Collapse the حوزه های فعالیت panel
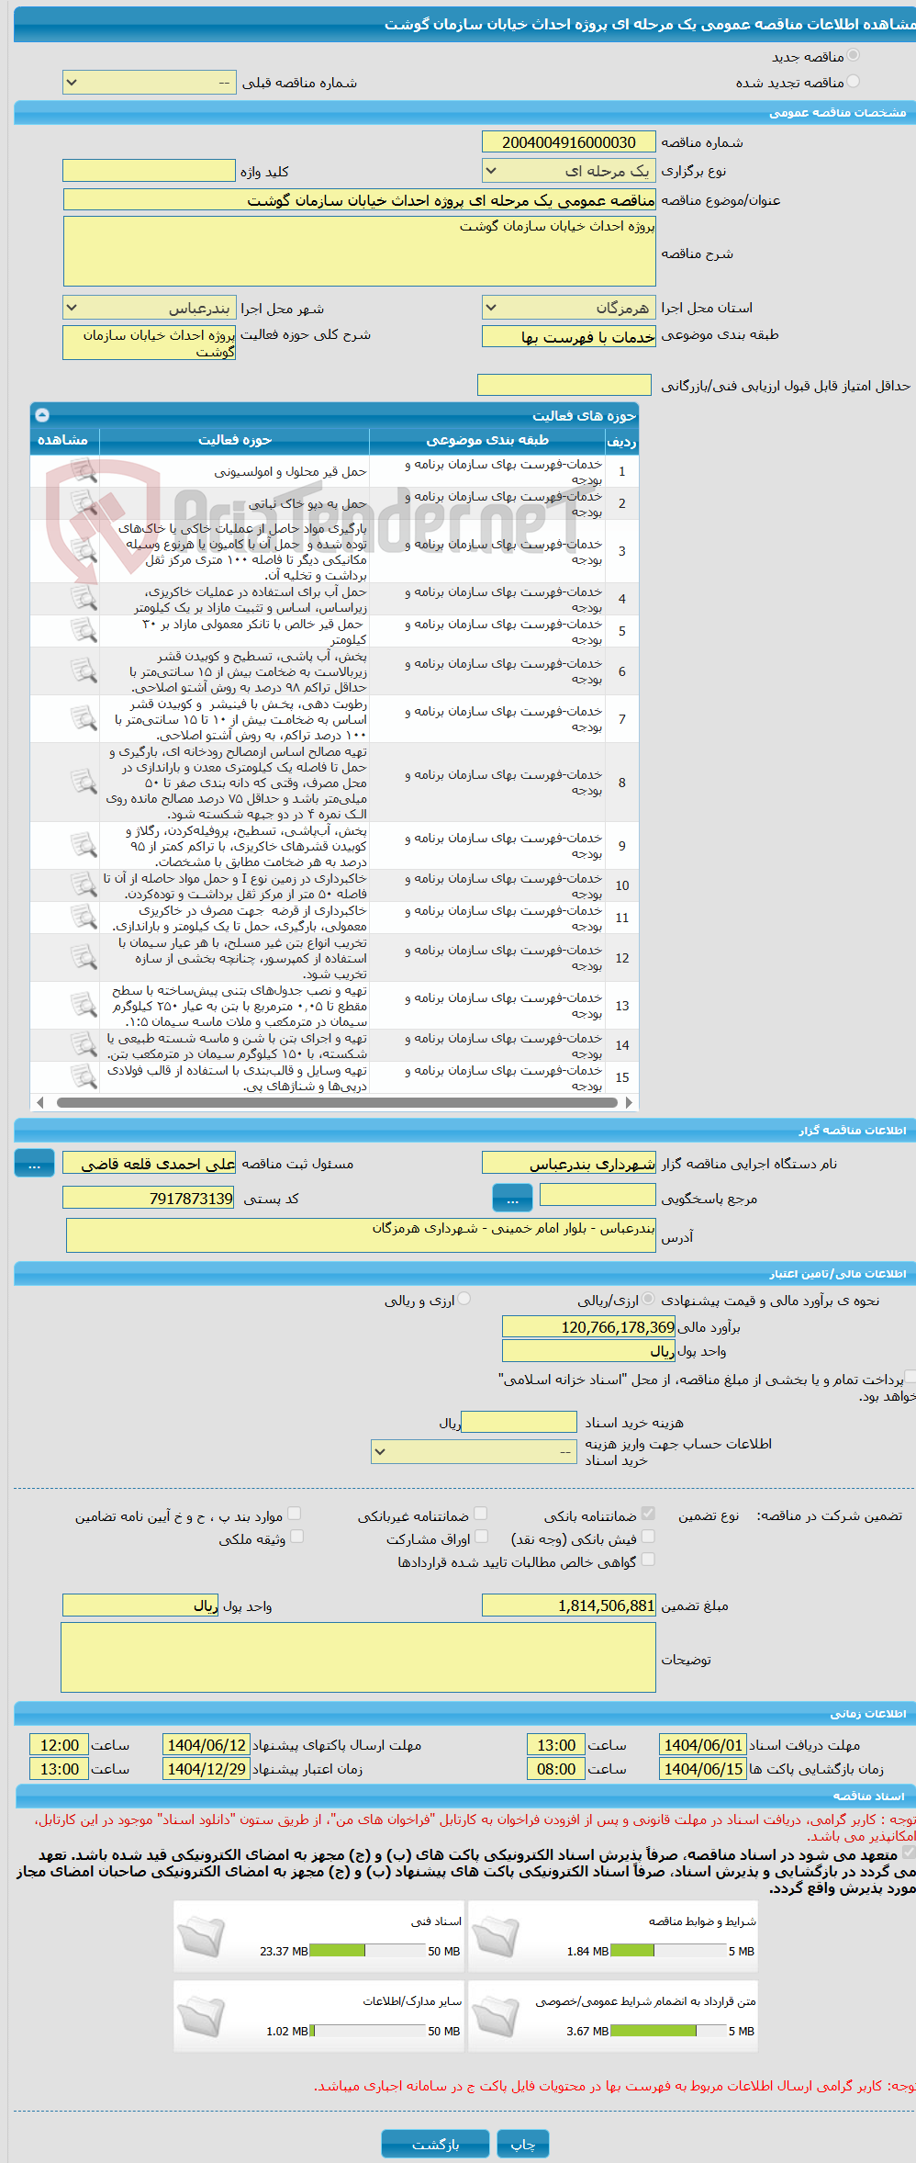Viewport: 916px width, 2163px height. [42, 415]
